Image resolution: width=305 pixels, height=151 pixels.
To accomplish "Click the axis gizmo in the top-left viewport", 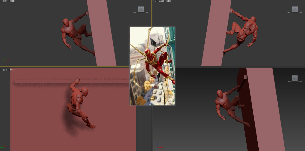I will (x=6, y=59).
